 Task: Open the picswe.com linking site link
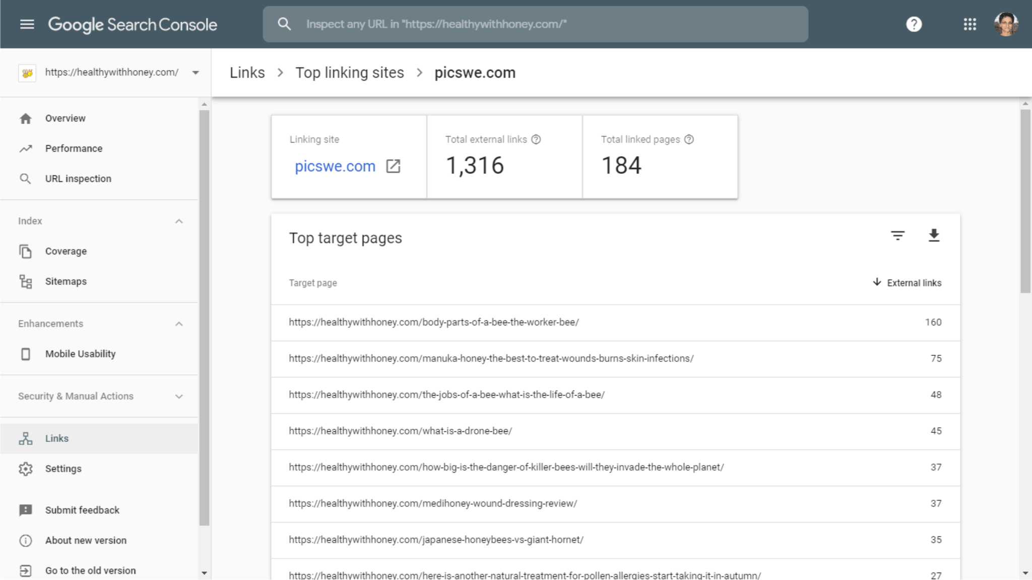click(x=335, y=166)
